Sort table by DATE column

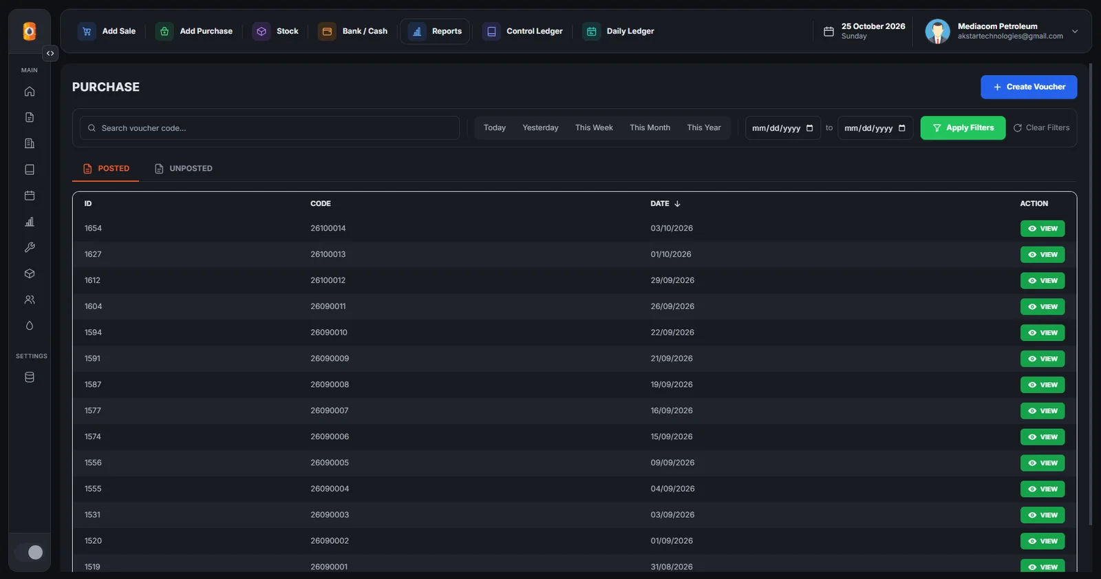click(x=665, y=204)
